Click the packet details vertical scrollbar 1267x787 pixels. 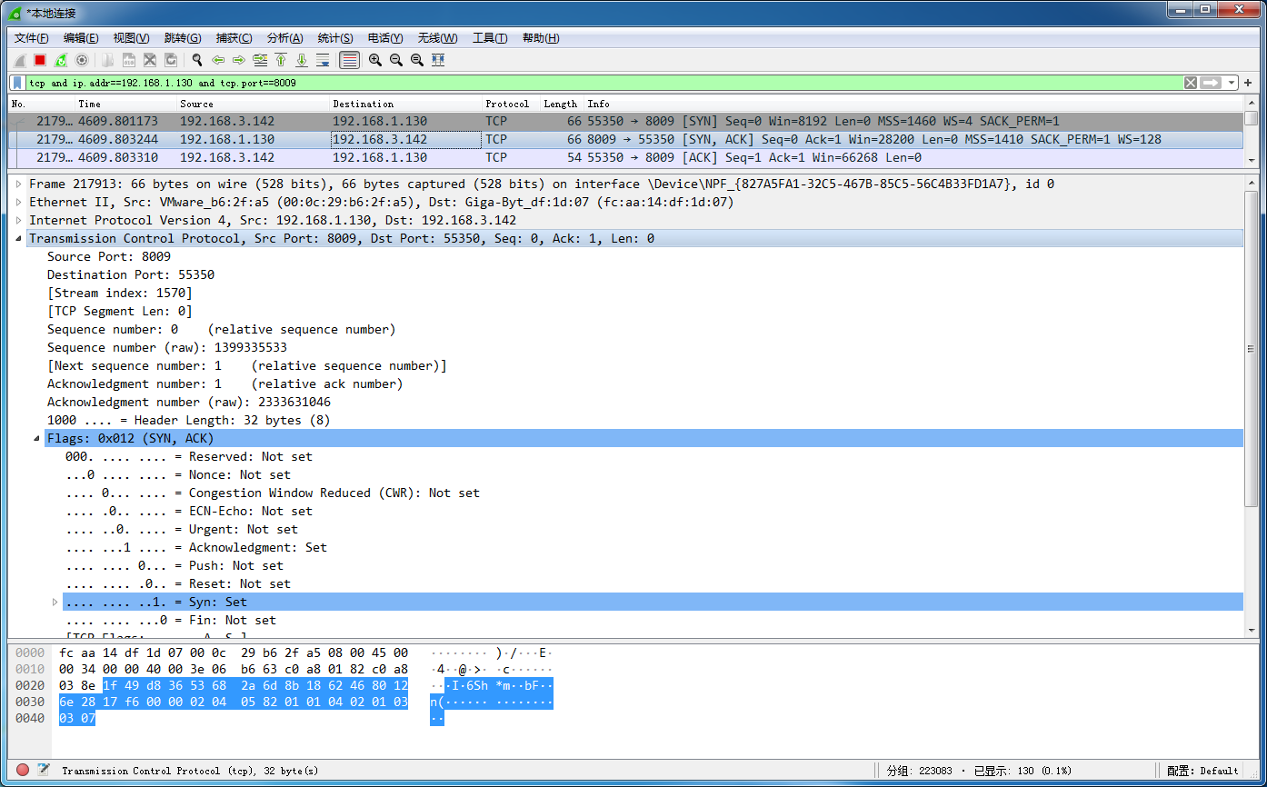pos(1251,404)
